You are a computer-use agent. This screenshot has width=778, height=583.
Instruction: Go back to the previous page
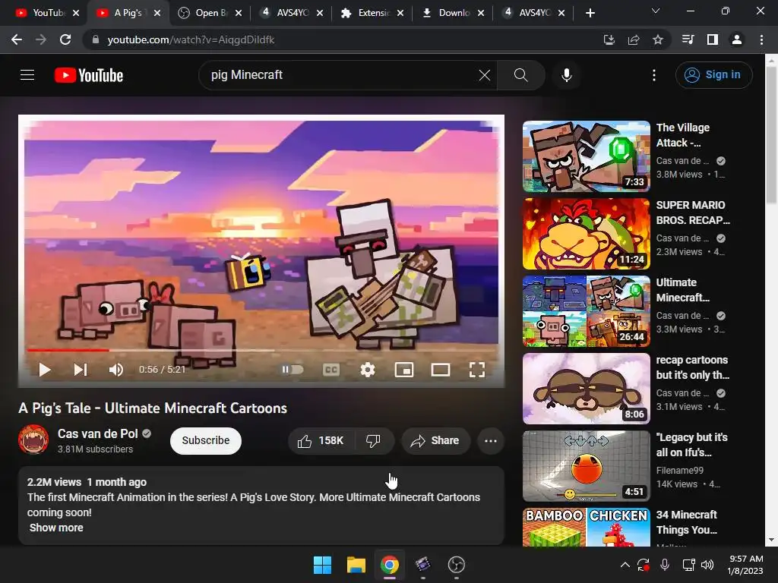(17, 39)
